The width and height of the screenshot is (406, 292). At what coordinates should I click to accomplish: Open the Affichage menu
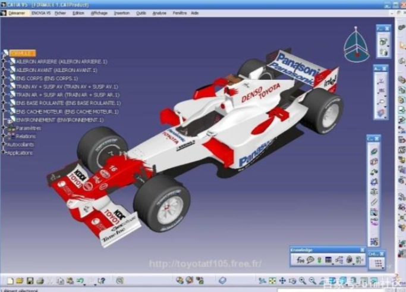(99, 13)
